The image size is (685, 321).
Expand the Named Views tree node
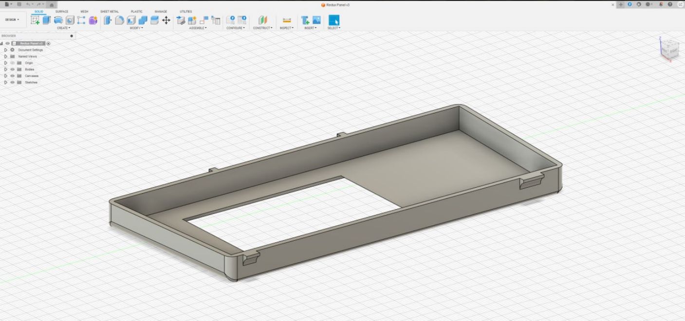(6, 56)
